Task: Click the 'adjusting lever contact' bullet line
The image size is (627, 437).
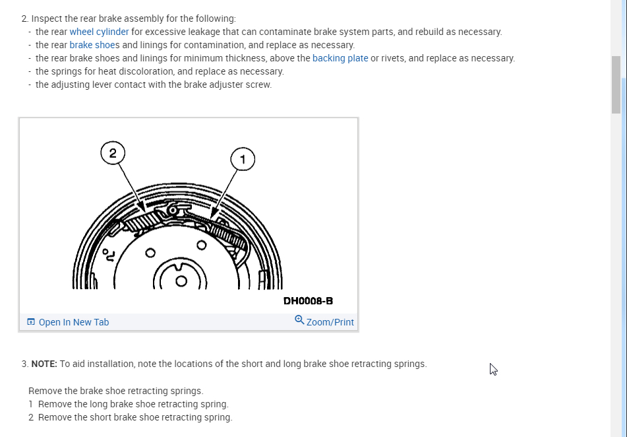Action: pos(154,84)
